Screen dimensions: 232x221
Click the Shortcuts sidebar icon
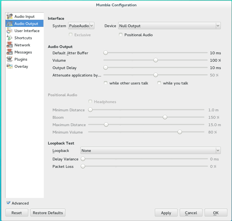10,38
